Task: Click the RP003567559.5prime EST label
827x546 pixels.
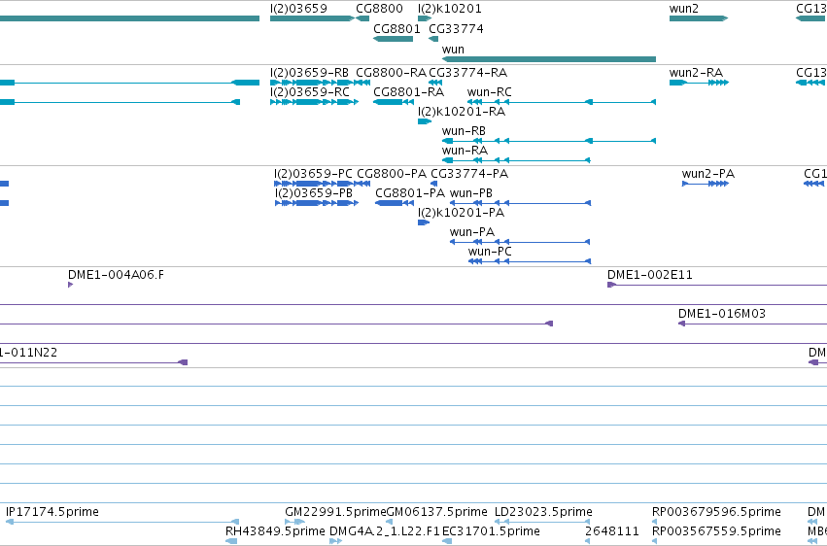Action: point(716,531)
